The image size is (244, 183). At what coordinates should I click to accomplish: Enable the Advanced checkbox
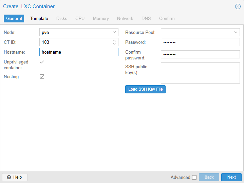[x=194, y=177]
